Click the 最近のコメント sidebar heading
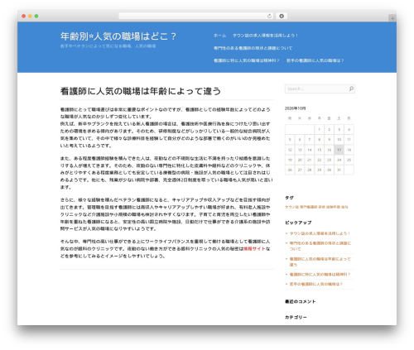This screenshot has width=414, height=350. pos(301,302)
